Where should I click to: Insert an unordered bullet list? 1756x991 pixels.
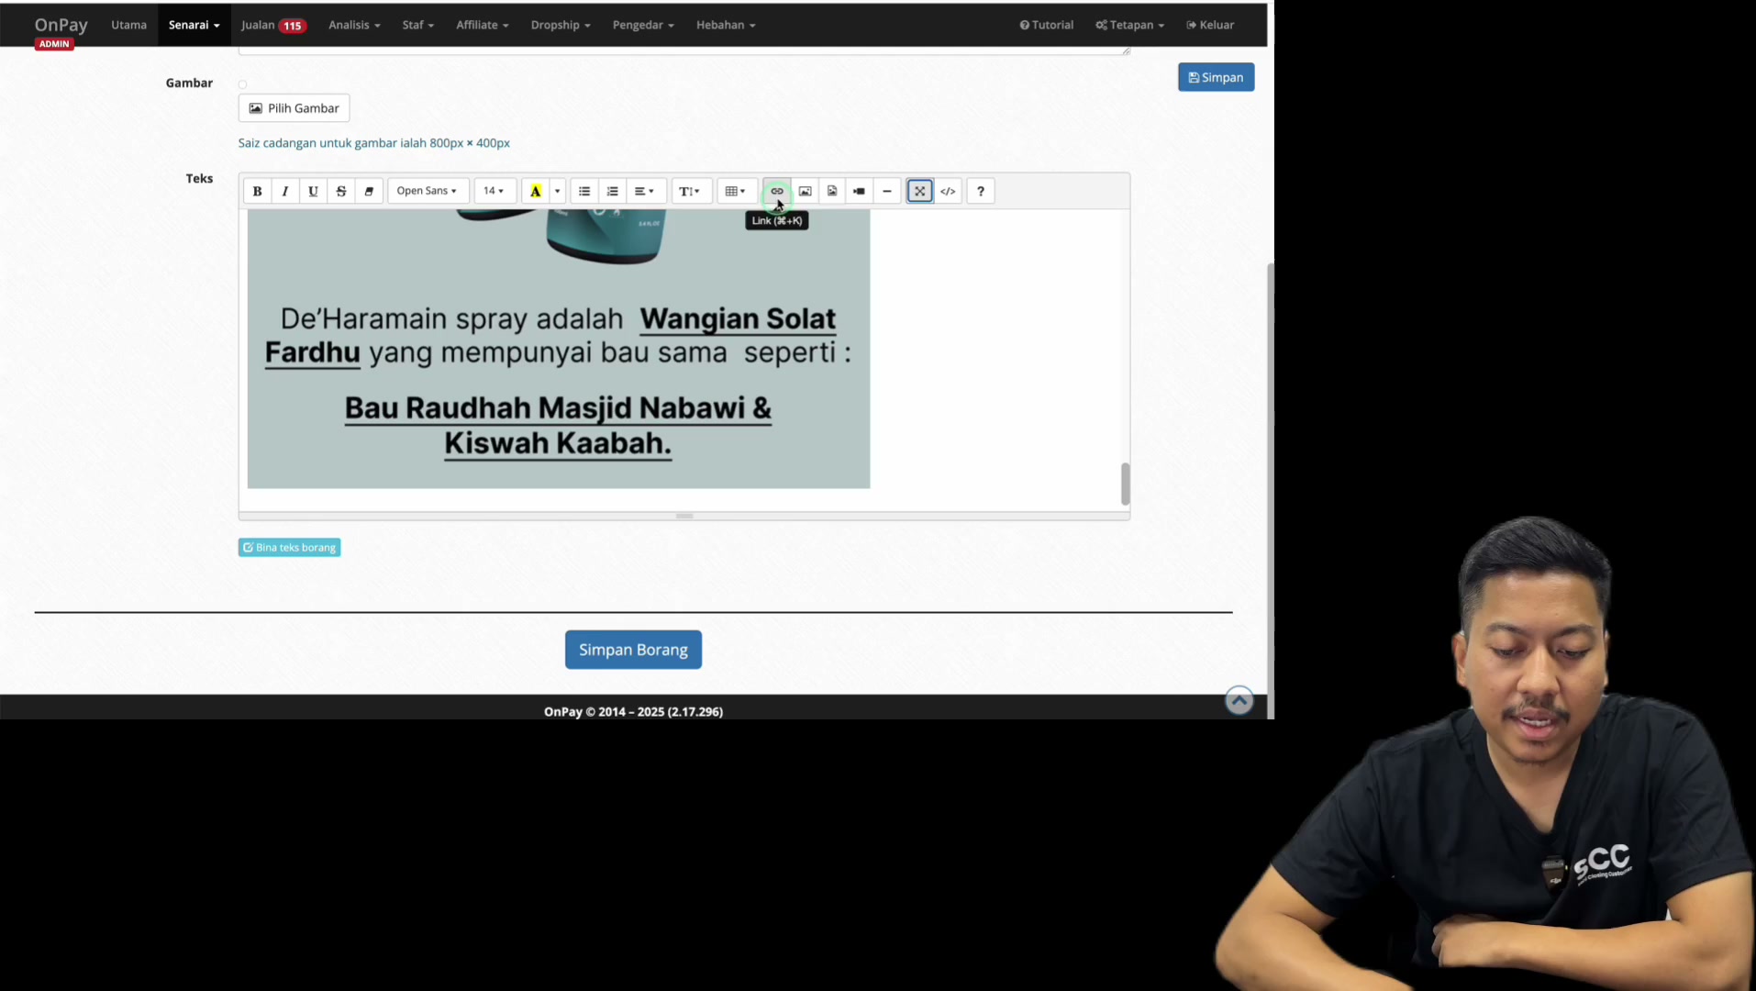coord(584,191)
